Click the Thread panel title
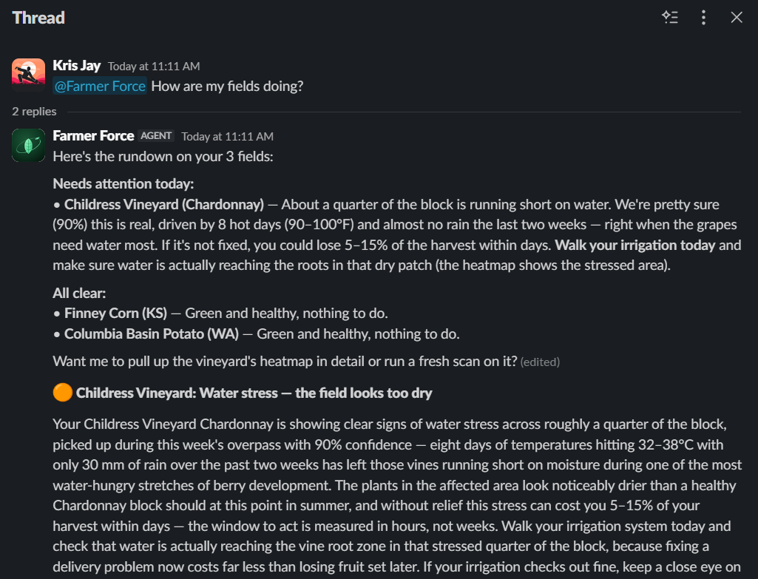758x579 pixels. [x=38, y=18]
